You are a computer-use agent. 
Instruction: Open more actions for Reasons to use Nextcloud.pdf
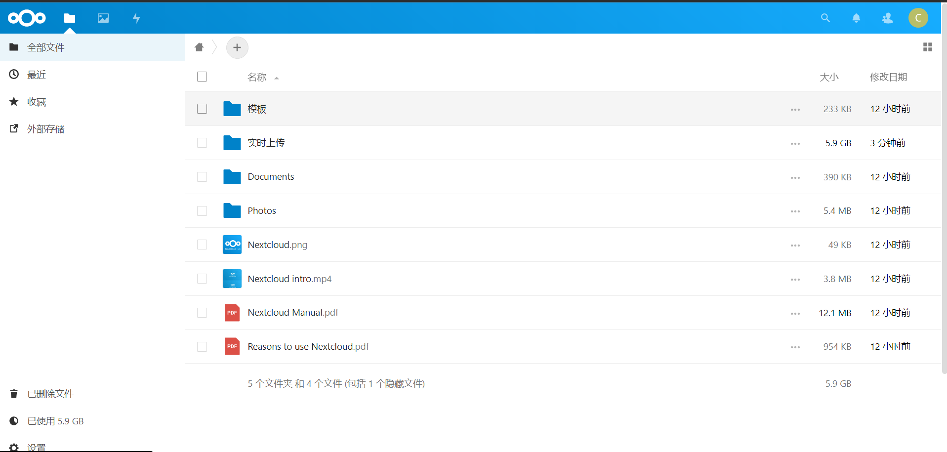tap(795, 347)
